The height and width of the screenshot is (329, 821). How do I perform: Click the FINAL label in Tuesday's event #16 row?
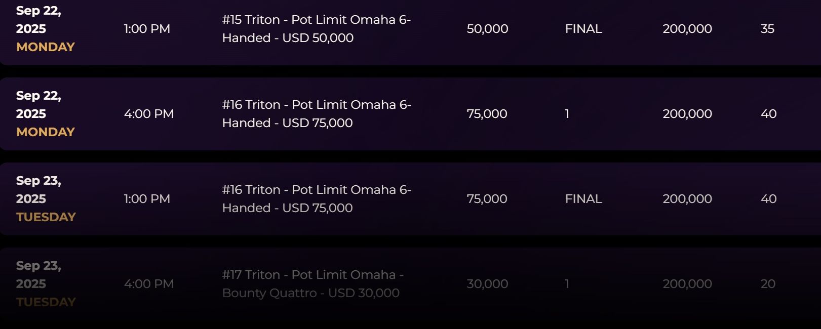[583, 199]
